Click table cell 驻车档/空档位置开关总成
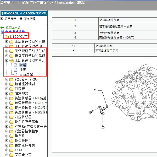The height and width of the screenshot is (157, 157). click(128, 26)
